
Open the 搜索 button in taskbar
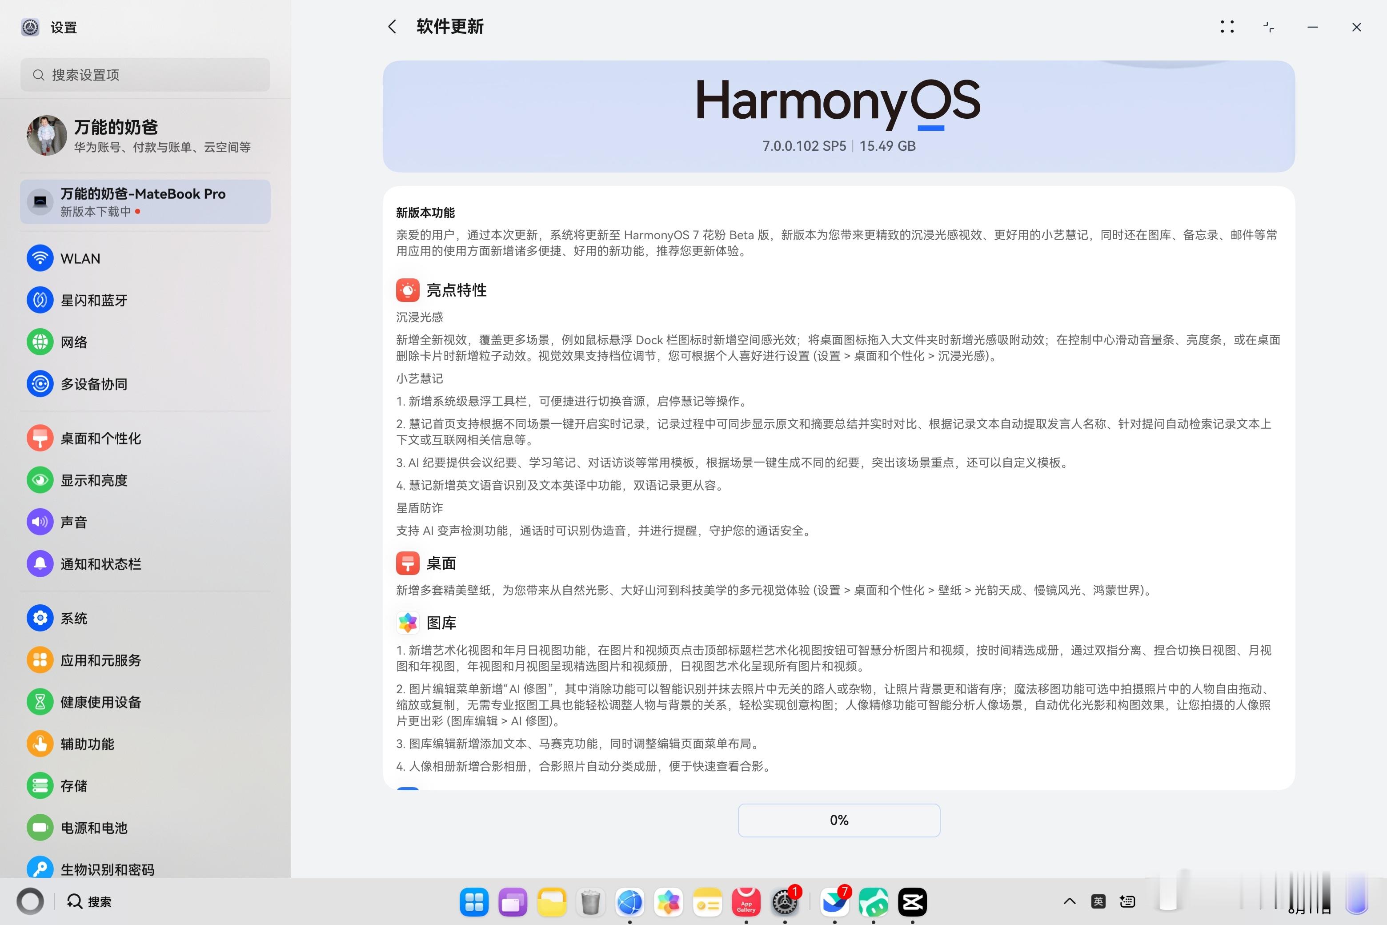pos(89,901)
